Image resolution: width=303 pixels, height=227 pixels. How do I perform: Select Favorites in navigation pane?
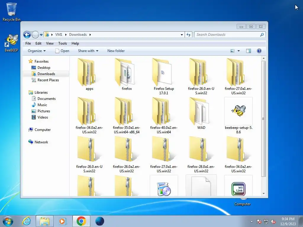41,61
